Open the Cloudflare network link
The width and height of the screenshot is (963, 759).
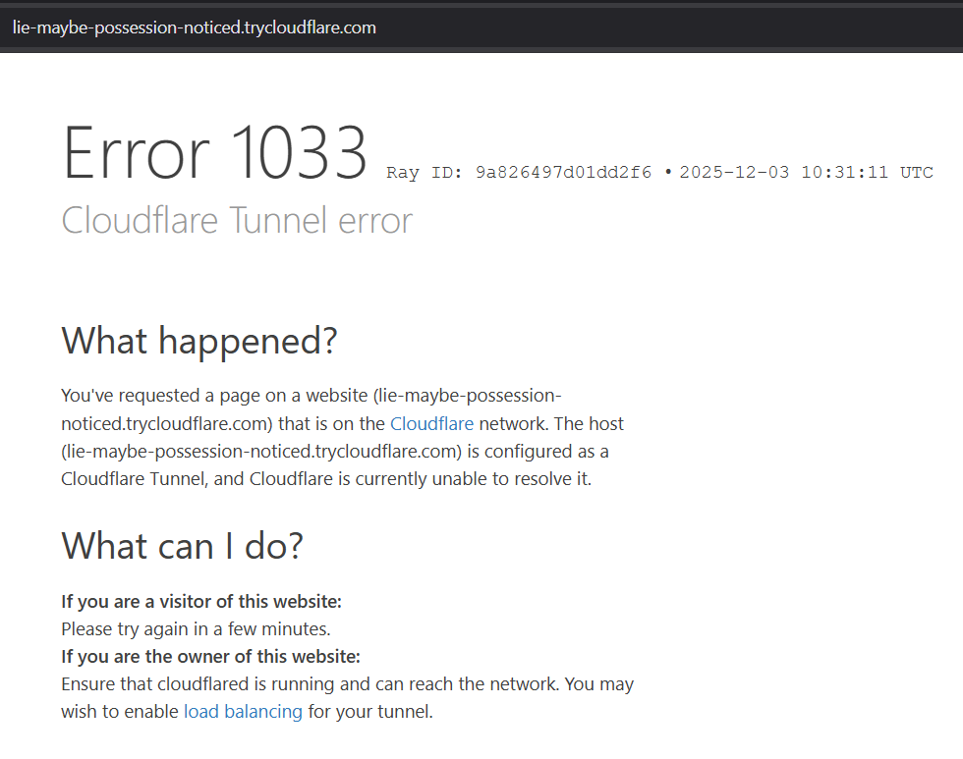[x=431, y=423]
